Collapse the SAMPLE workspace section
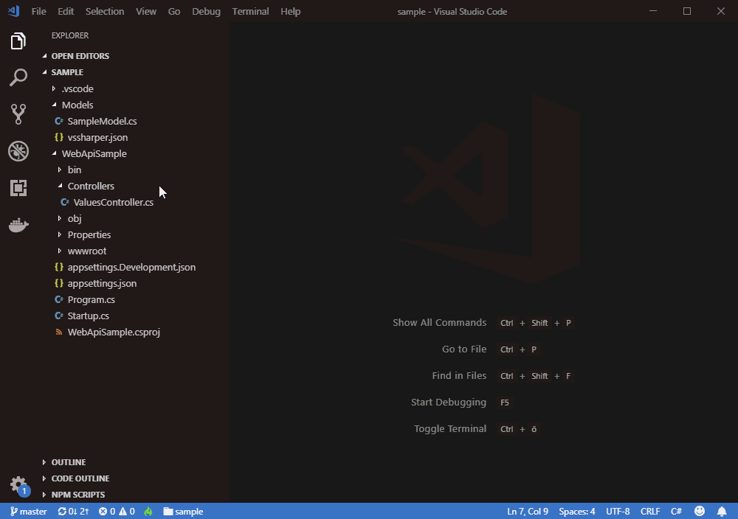The width and height of the screenshot is (738, 519). (45, 72)
